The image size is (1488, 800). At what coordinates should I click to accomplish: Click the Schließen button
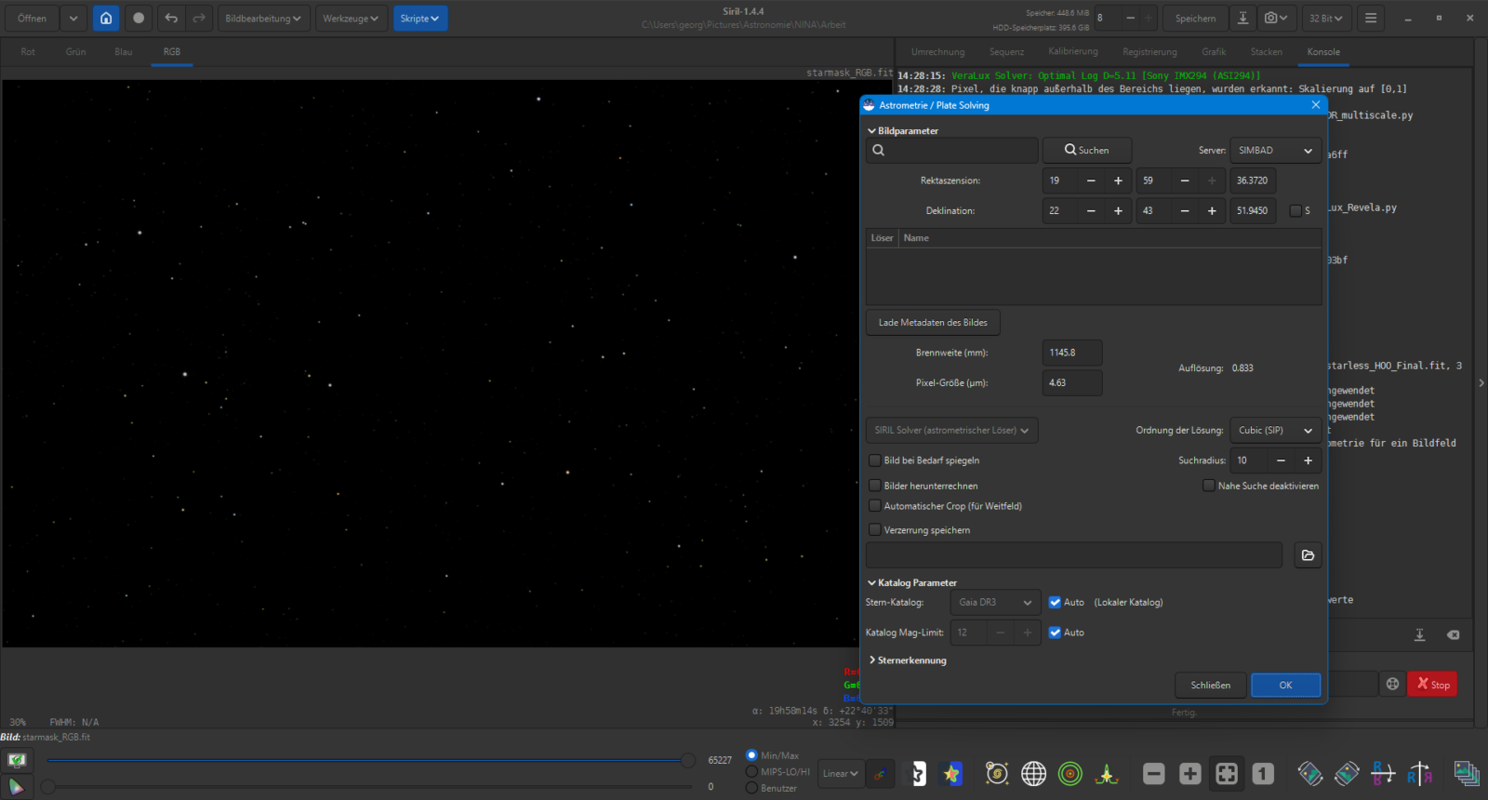coord(1210,686)
